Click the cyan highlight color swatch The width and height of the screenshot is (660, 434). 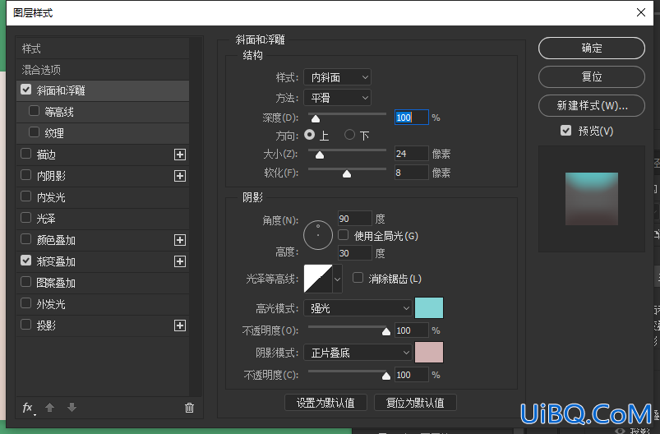429,307
